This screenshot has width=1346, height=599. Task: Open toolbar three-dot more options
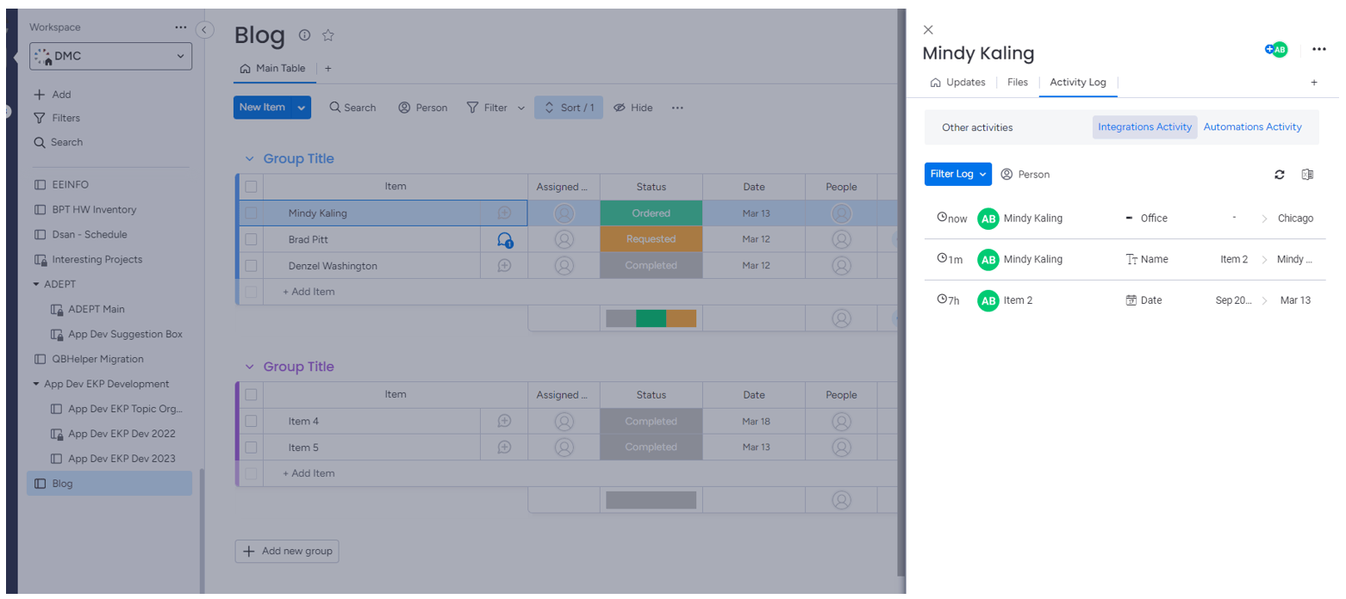pyautogui.click(x=677, y=108)
